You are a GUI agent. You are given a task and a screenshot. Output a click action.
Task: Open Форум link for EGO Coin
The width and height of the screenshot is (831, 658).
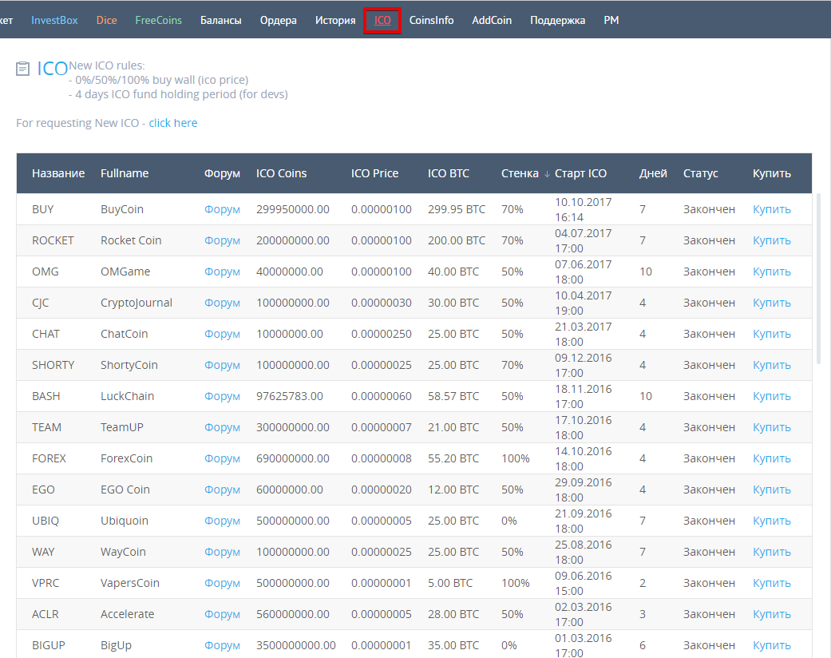click(x=222, y=490)
